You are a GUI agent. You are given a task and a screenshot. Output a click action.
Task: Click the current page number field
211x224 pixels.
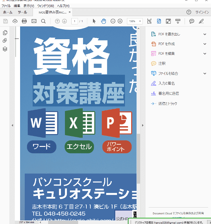pos(75,21)
